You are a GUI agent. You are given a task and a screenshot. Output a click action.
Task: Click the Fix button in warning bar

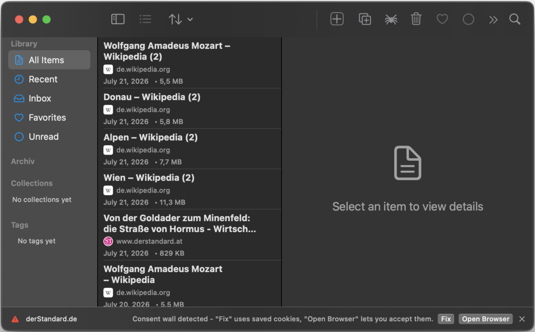click(x=446, y=319)
